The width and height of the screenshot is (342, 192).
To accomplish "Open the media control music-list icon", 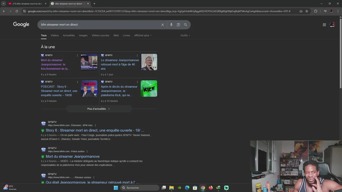I will 325,11.
